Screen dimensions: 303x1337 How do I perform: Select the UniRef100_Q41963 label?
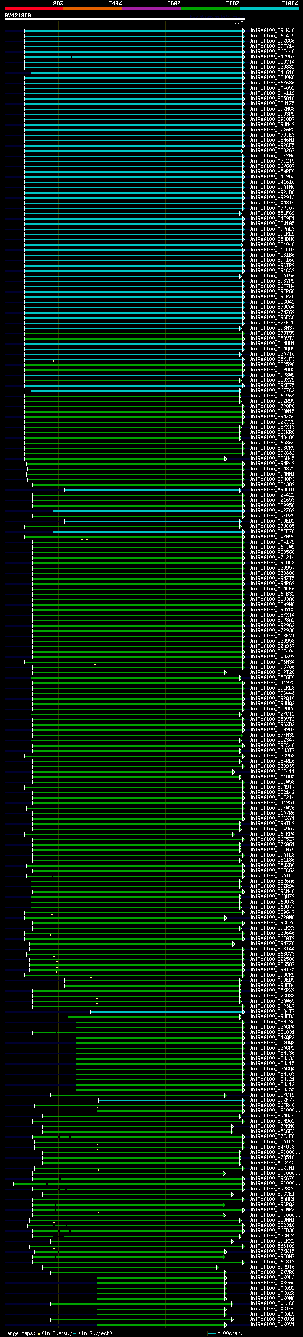272,176
